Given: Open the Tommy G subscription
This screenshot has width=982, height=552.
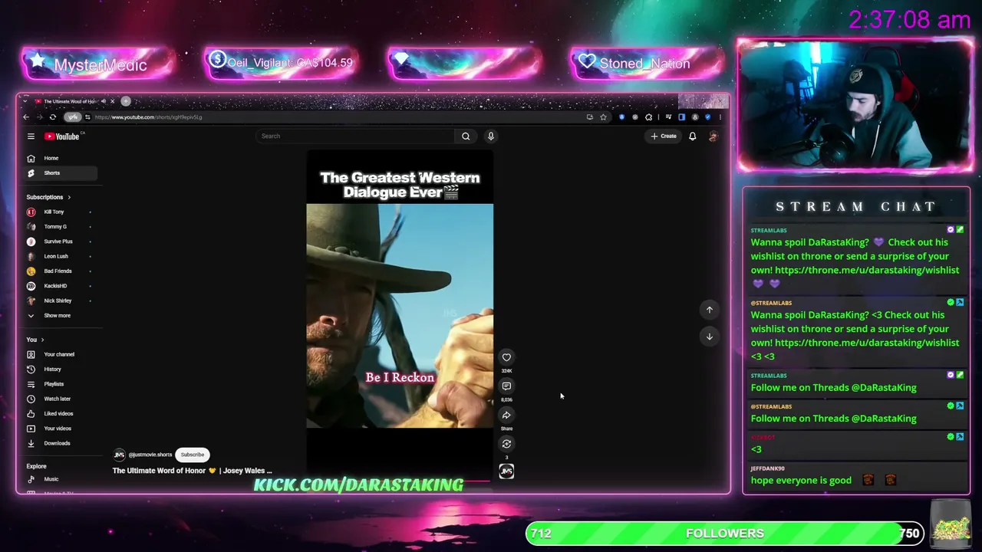Looking at the screenshot, I should tap(59, 227).
